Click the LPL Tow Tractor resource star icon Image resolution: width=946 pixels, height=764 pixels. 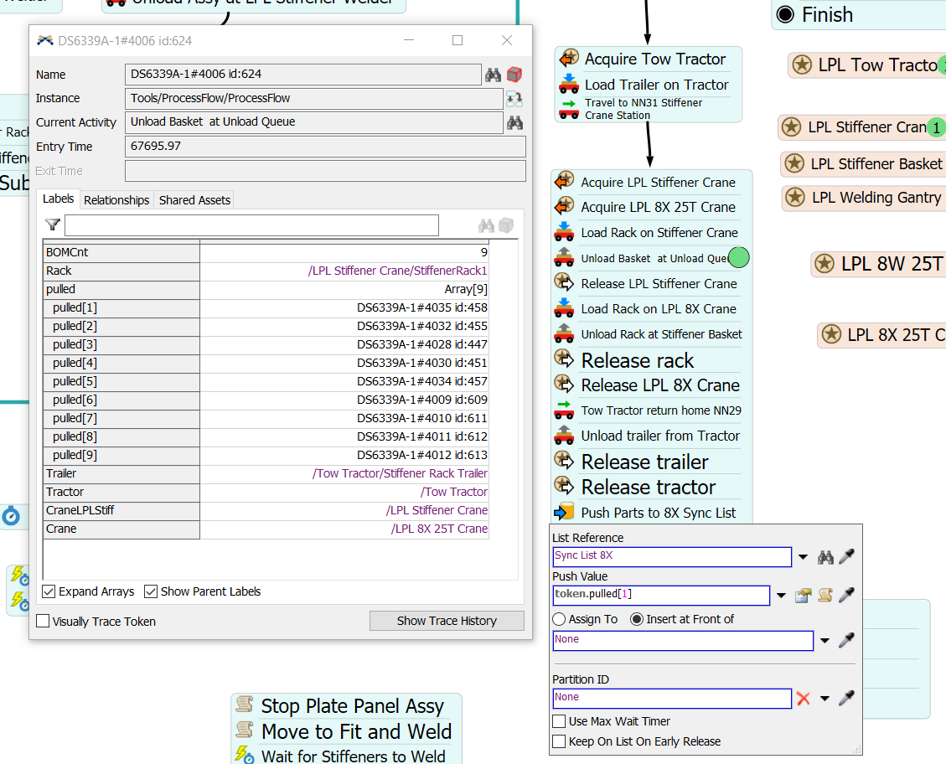pos(802,65)
